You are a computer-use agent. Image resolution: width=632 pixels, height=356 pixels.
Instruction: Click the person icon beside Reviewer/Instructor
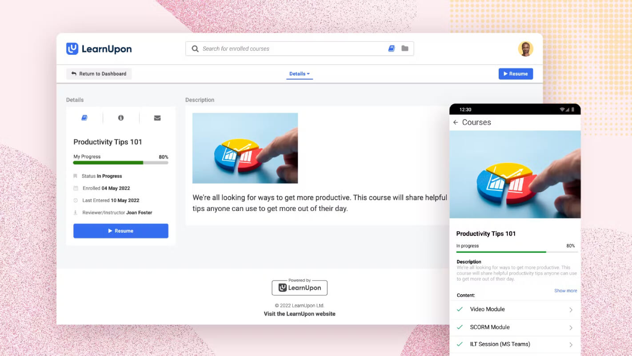pyautogui.click(x=76, y=213)
